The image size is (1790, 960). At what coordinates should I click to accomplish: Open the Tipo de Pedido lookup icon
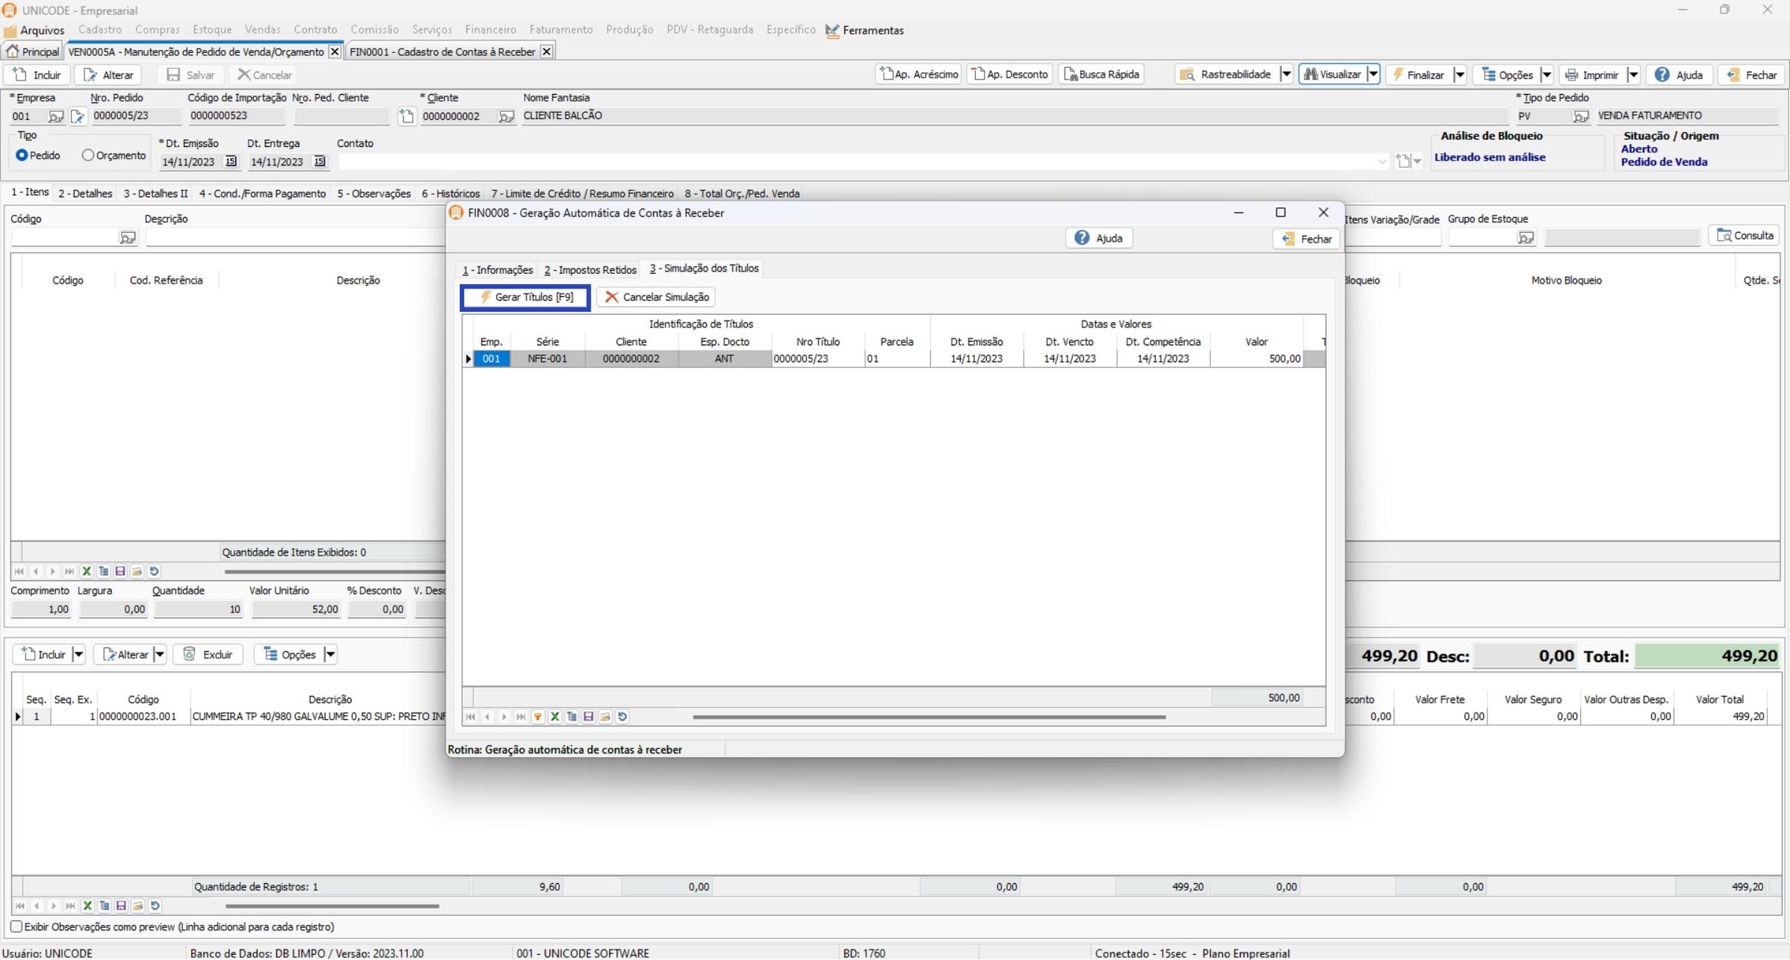(x=1580, y=116)
